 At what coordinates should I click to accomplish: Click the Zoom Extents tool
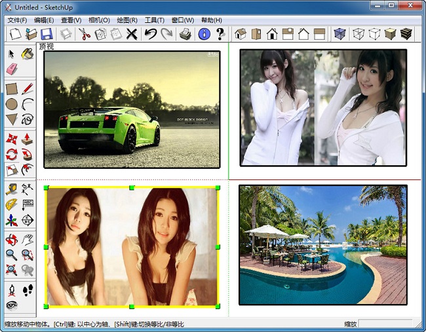point(11,269)
